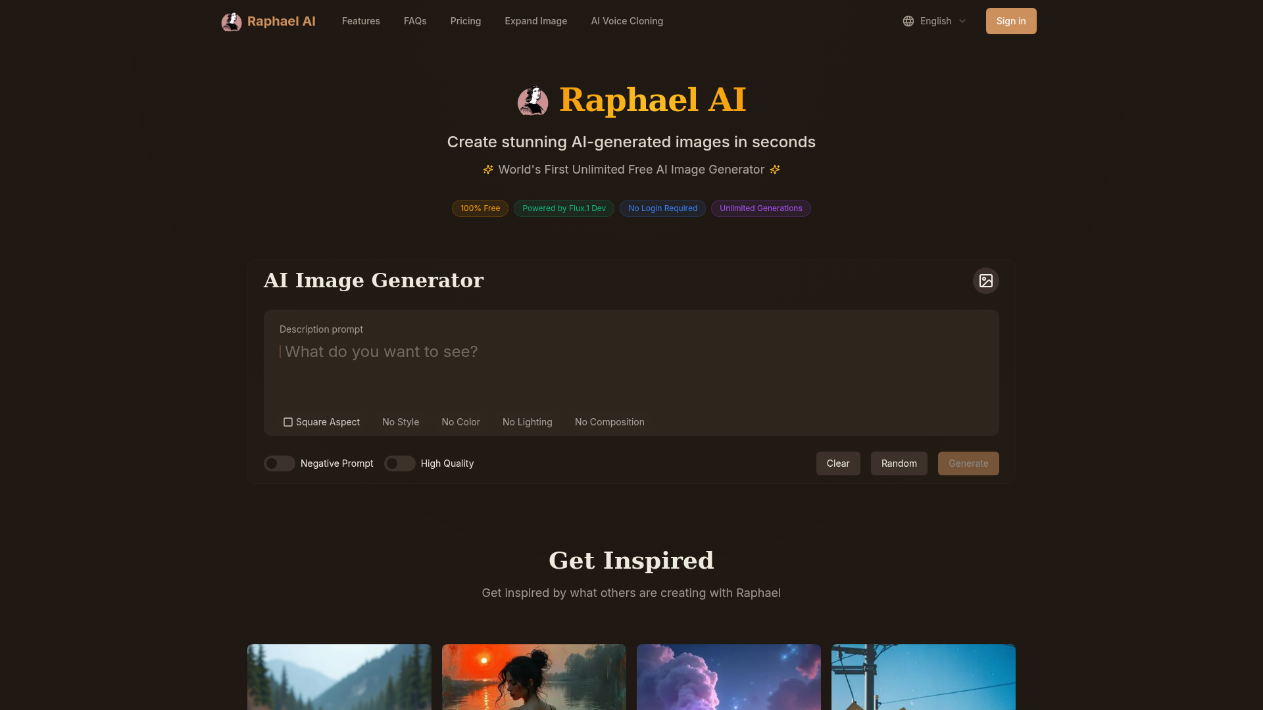Click the Raphael AI logo in navbar
Viewport: 1263px width, 710px height.
[x=232, y=22]
